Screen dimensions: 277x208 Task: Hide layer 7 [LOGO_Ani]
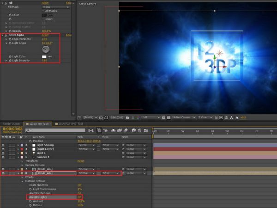coord(3,169)
